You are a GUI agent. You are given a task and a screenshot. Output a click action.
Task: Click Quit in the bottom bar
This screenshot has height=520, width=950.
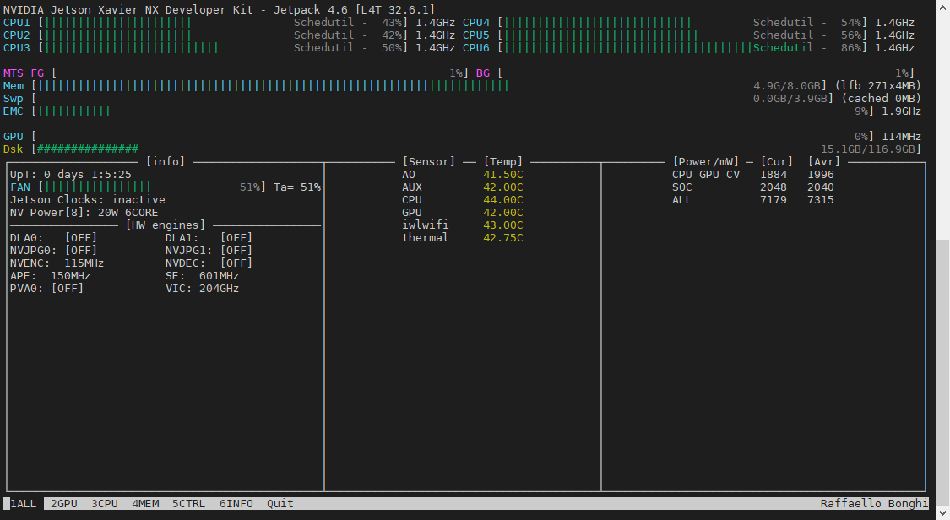280,503
